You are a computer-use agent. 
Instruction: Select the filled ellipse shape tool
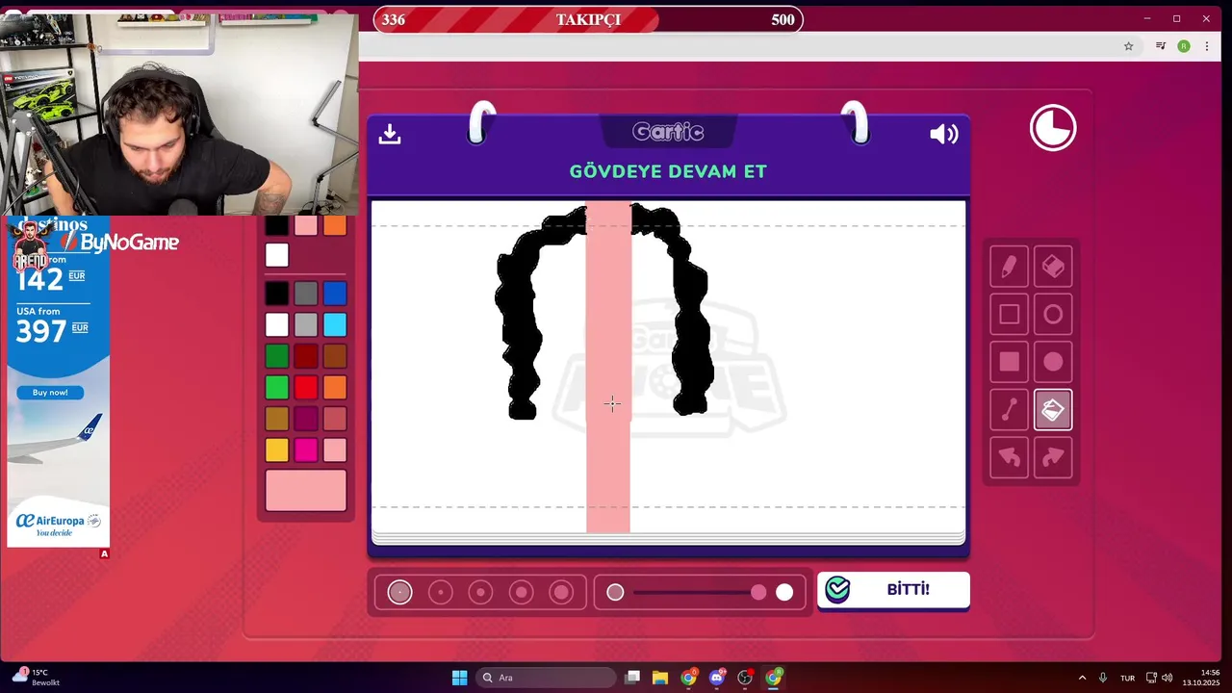(x=1053, y=362)
